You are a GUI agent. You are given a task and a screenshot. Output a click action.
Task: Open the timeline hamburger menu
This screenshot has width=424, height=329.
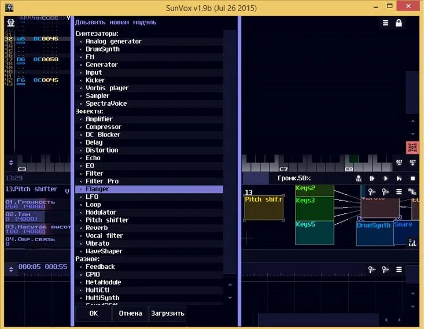coord(399,269)
